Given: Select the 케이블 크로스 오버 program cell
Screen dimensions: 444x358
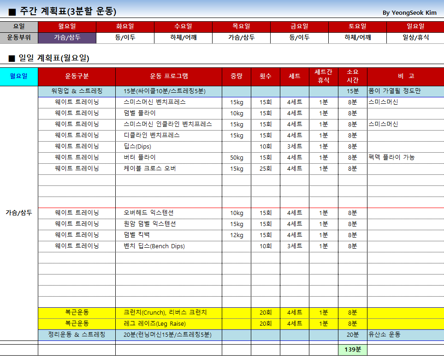Looking at the screenshot, I should (169, 168).
